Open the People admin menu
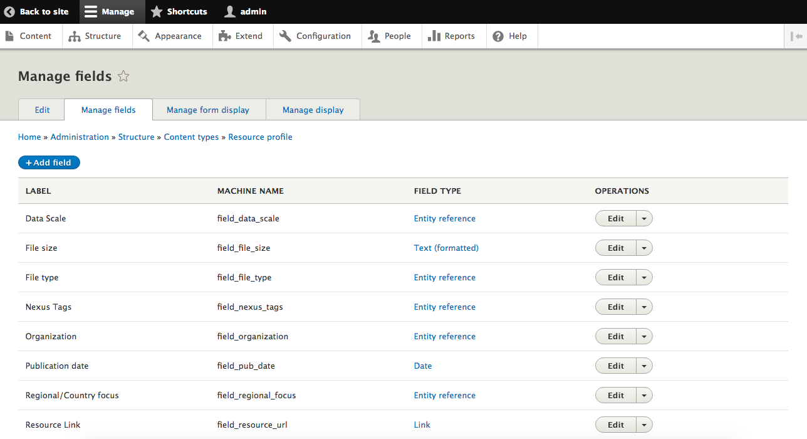This screenshot has height=439, width=807. 390,36
